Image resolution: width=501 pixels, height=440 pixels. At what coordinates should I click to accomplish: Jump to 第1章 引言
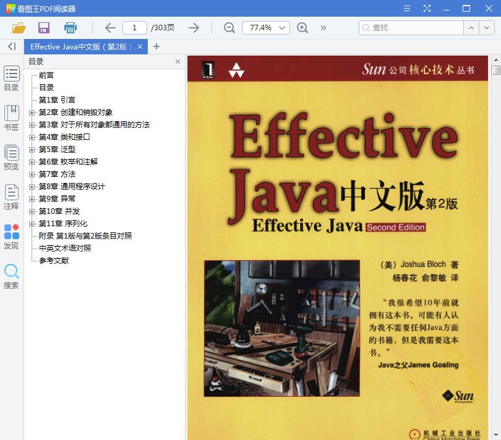pyautogui.click(x=57, y=100)
